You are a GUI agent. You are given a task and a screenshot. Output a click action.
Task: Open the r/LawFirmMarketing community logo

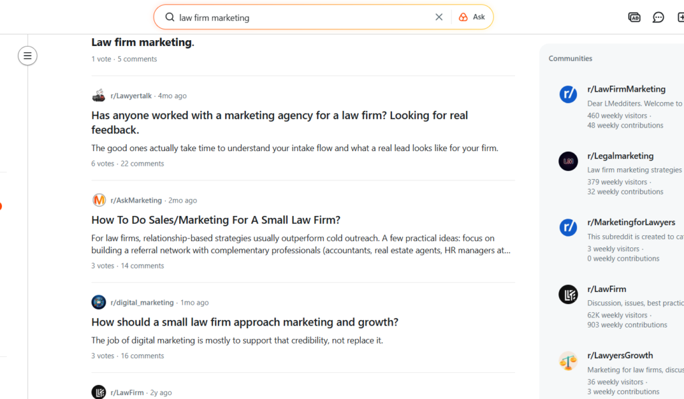(x=568, y=94)
